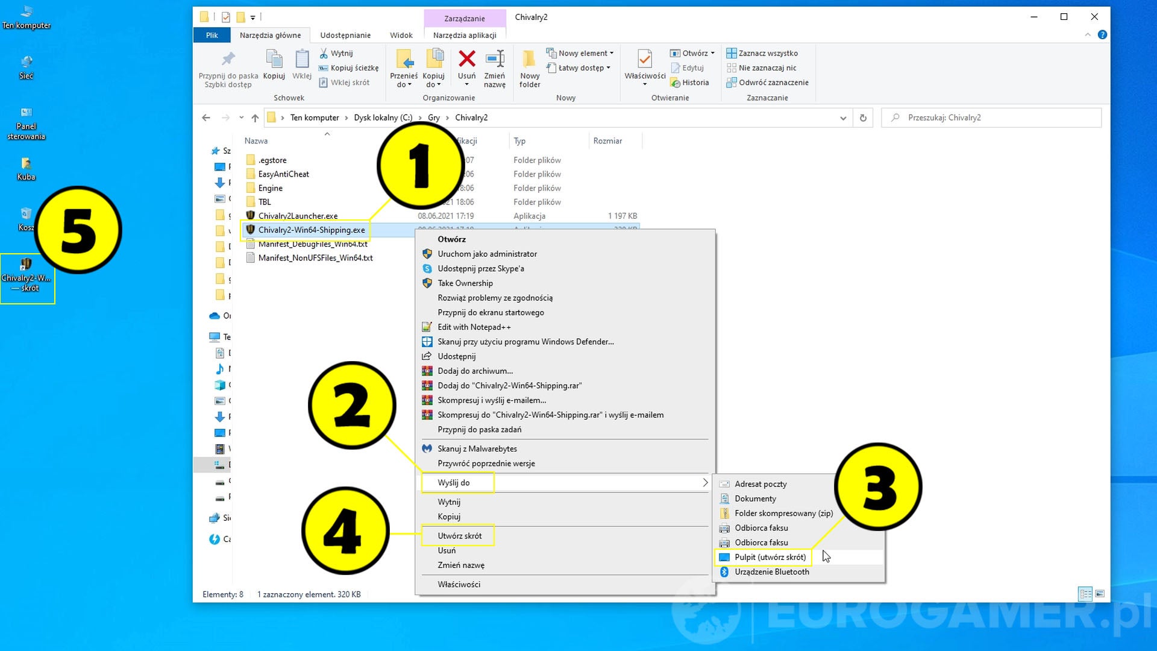Click the Refresh button beside the address bar
1157x651 pixels.
tap(863, 118)
